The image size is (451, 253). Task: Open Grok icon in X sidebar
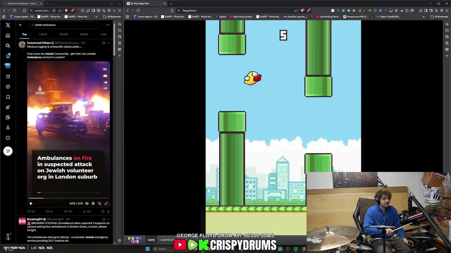(x=8, y=76)
